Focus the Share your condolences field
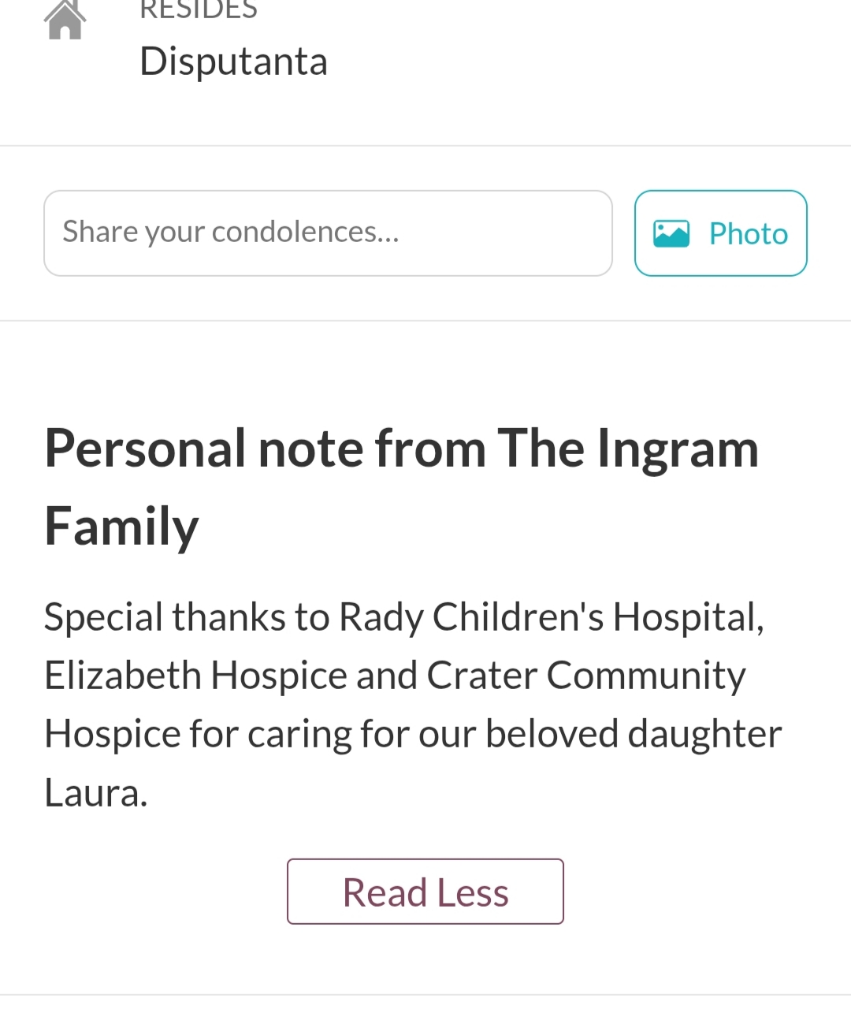851x1013 pixels. tap(328, 233)
